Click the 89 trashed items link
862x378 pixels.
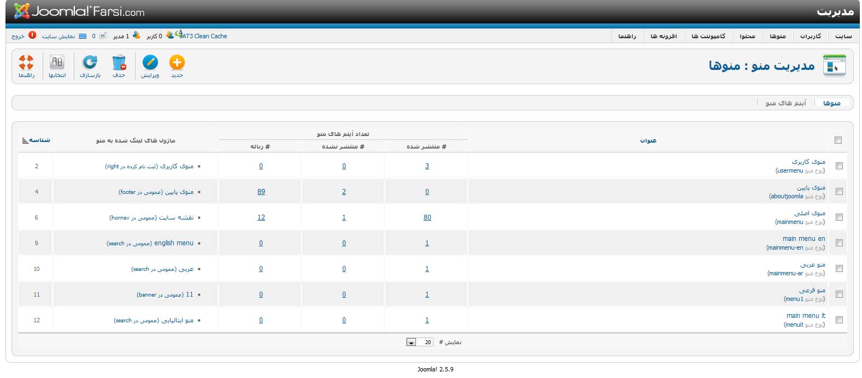tap(261, 192)
